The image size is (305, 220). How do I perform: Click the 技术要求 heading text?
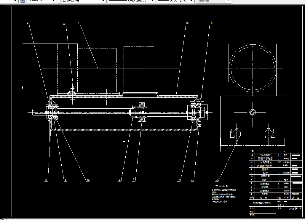[x=222, y=186]
